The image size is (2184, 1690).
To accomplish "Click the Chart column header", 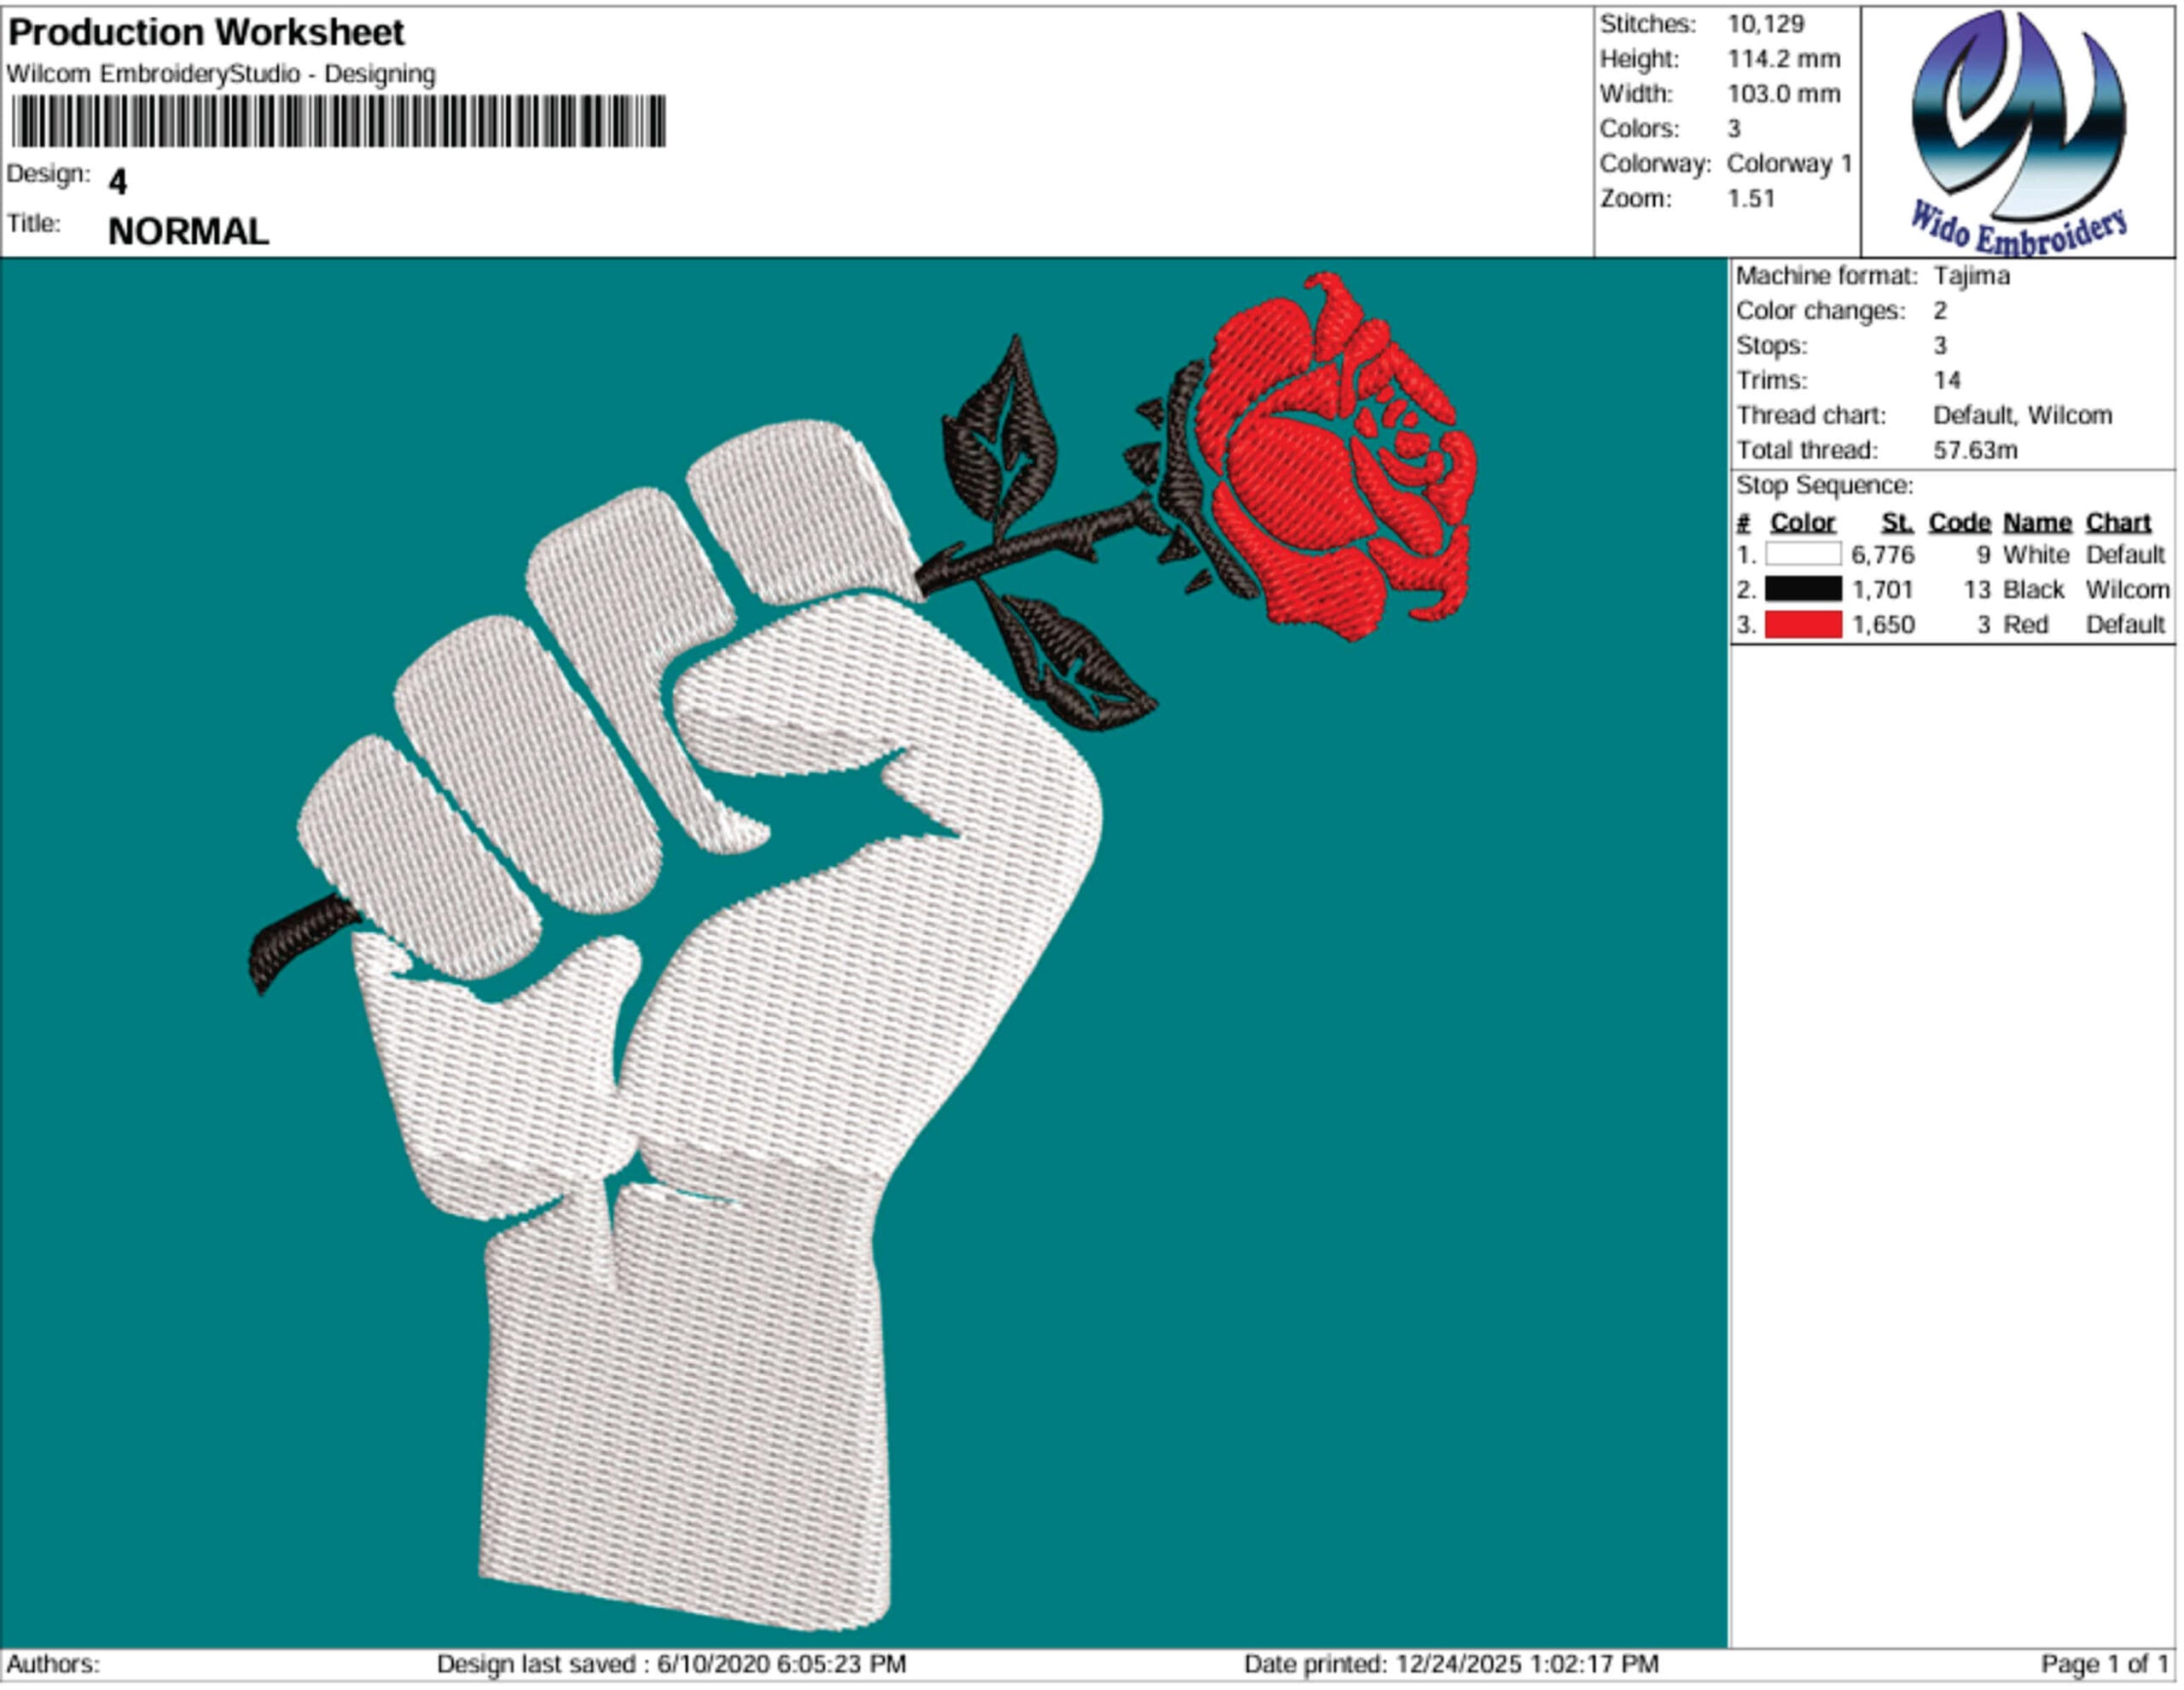I will pyautogui.click(x=2117, y=523).
